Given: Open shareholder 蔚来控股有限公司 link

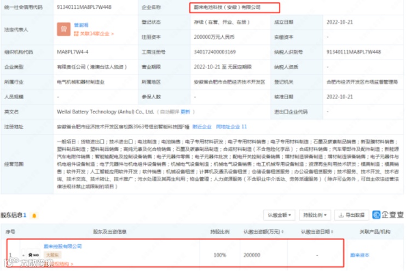Looking at the screenshot, I should (63, 246).
